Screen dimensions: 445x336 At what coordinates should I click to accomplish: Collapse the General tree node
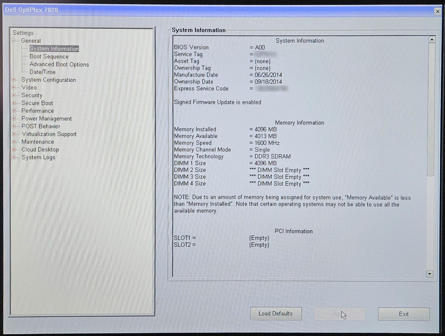point(14,41)
